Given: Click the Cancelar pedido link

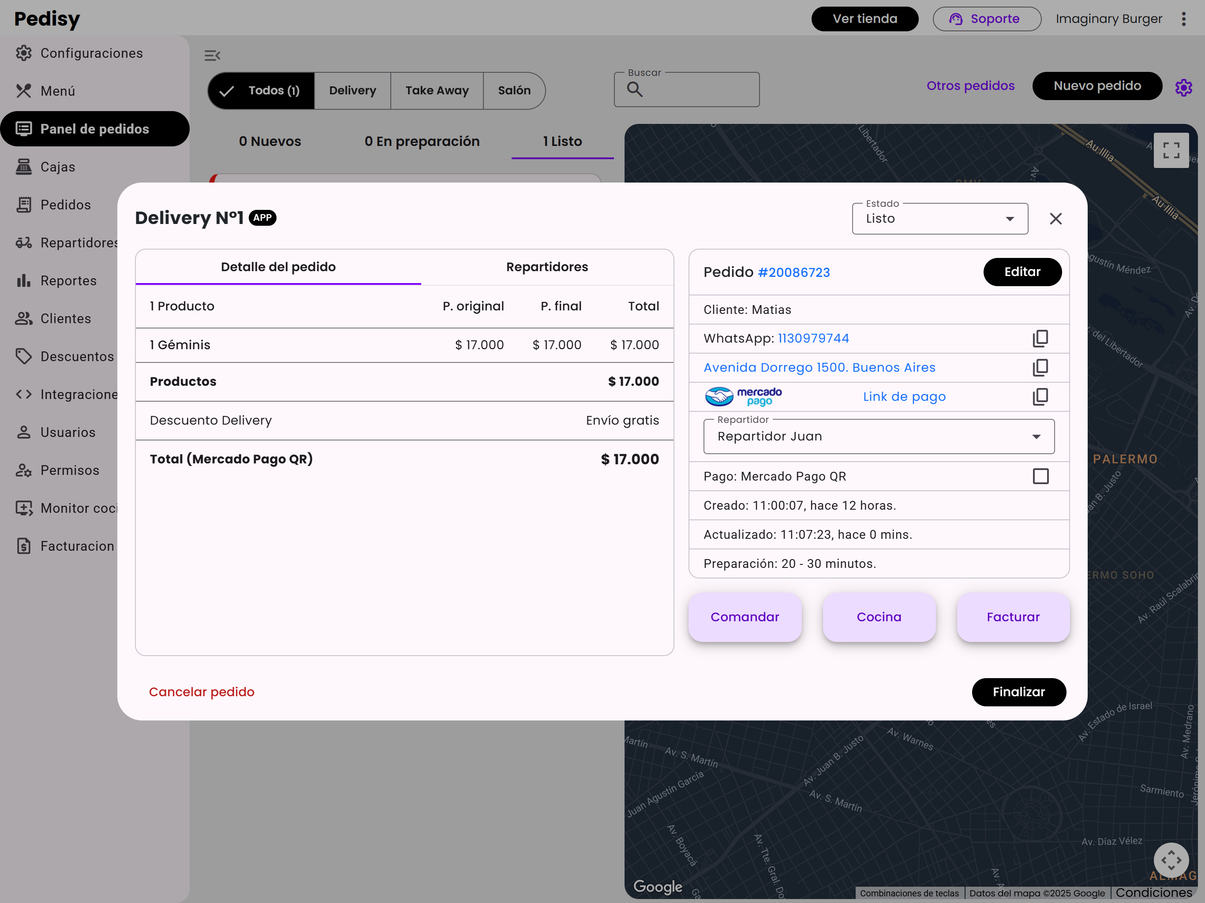Looking at the screenshot, I should (x=202, y=692).
